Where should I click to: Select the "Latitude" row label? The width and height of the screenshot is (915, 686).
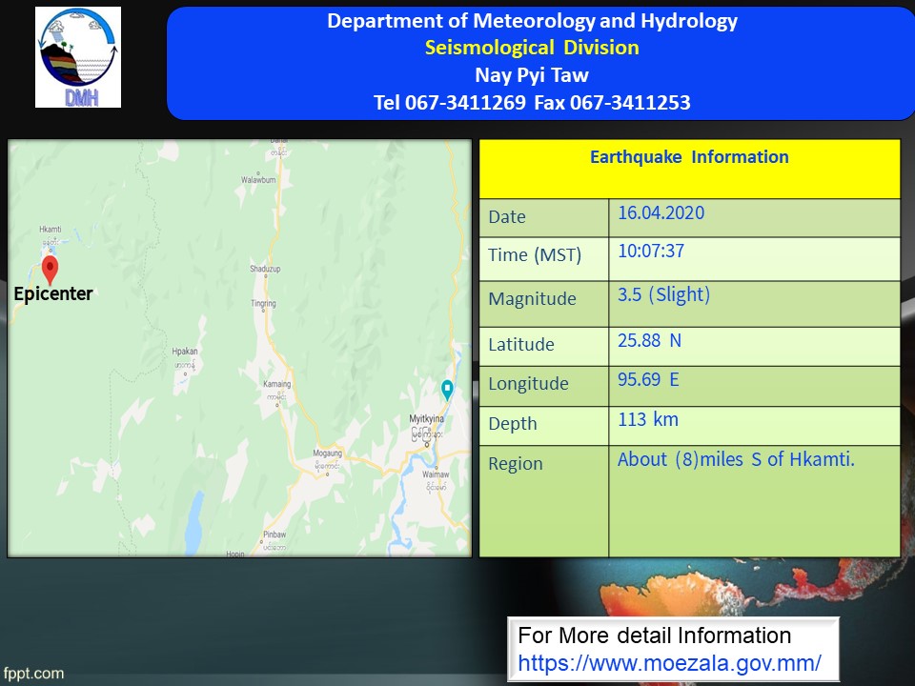point(521,344)
